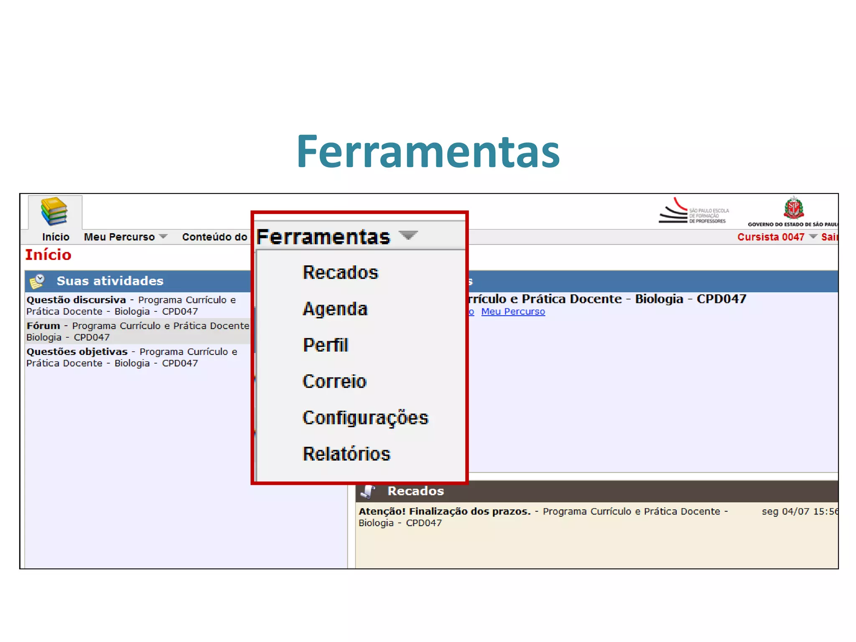Expand the arrow next to Cursista 0047

tap(813, 237)
